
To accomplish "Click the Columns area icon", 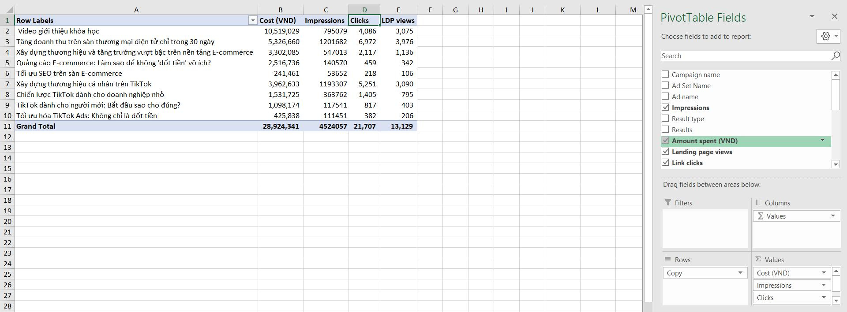I will pyautogui.click(x=758, y=203).
